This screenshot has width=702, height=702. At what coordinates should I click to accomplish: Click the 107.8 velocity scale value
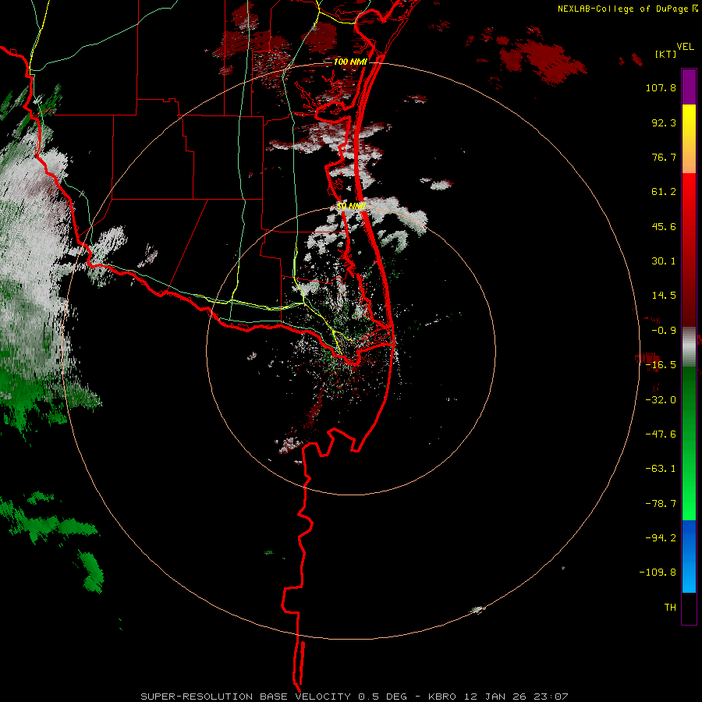click(661, 87)
